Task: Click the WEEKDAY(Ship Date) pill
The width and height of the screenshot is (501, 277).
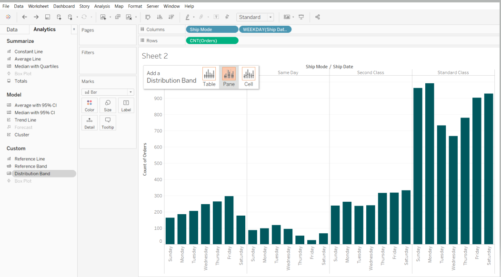Action: pyautogui.click(x=265, y=30)
